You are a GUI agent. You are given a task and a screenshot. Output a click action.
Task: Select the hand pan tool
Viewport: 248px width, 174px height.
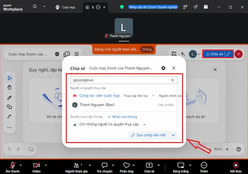point(10,88)
